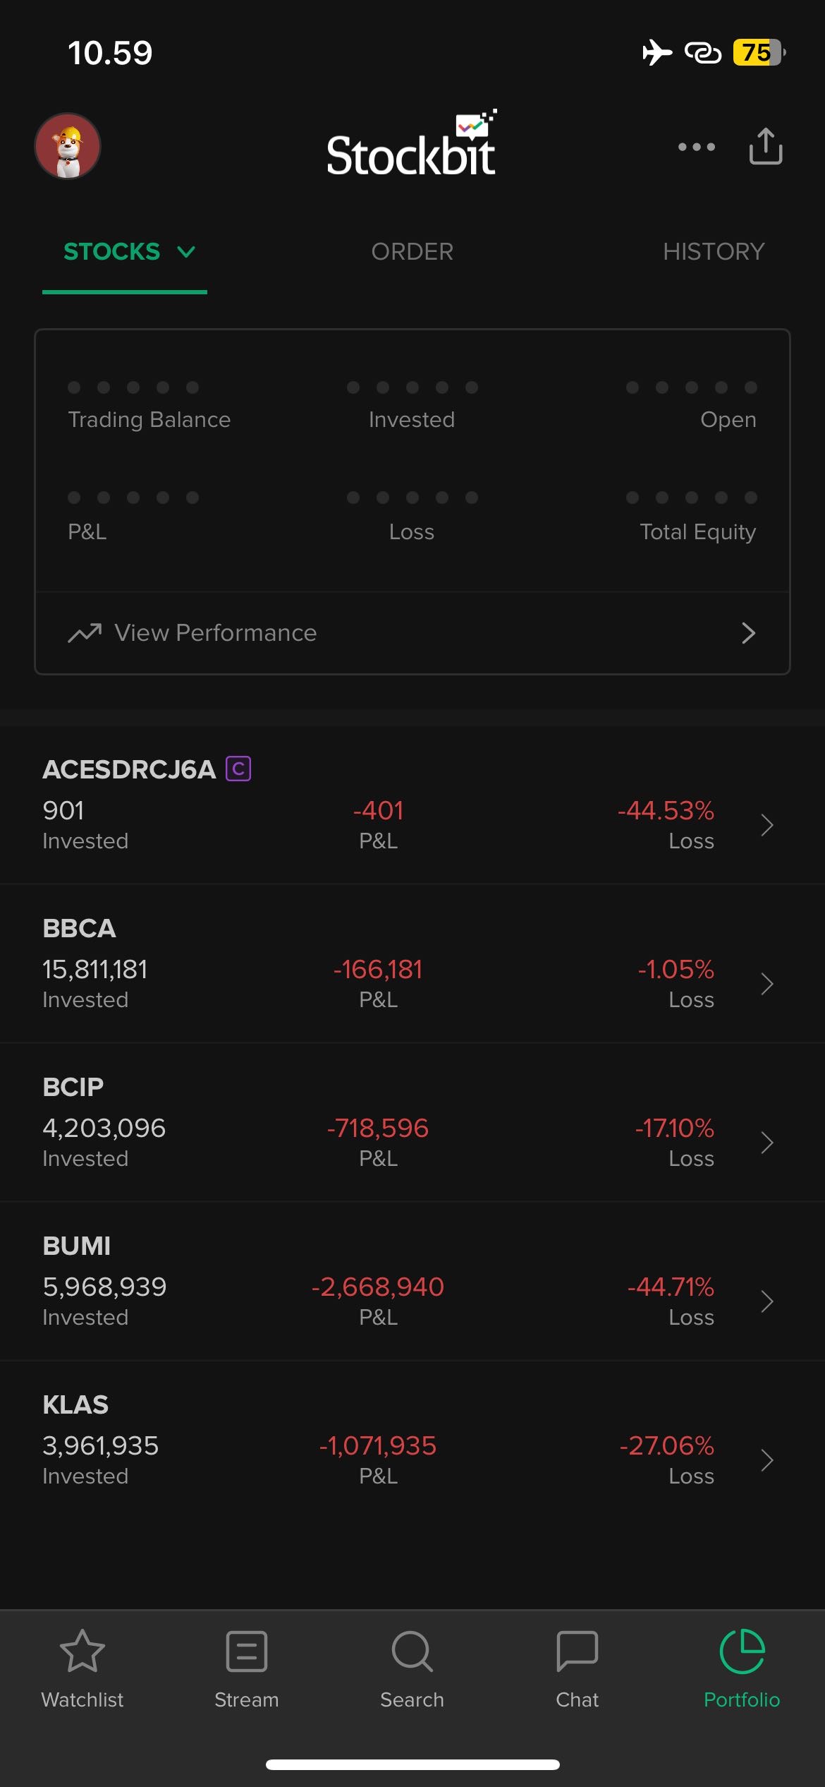Reveal the hidden Invested amount
825x1787 pixels.
pos(412,387)
